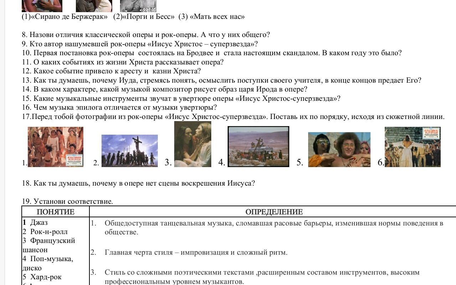Click photo 5 of Herod in glasses

339,150
